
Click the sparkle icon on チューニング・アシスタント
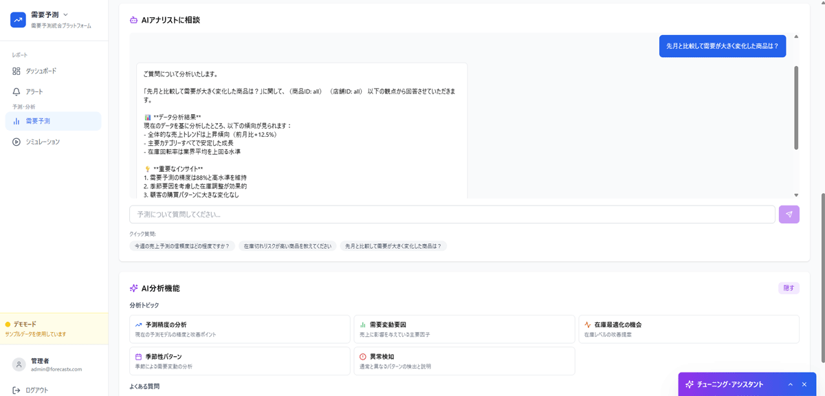point(690,384)
